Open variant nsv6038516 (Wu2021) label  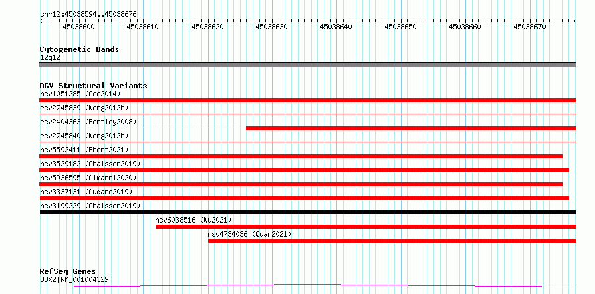coord(193,220)
